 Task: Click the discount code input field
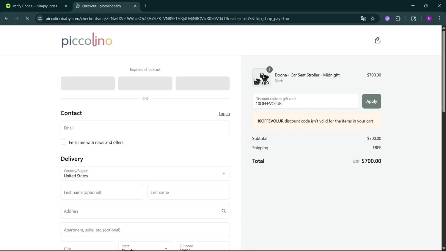click(x=305, y=101)
